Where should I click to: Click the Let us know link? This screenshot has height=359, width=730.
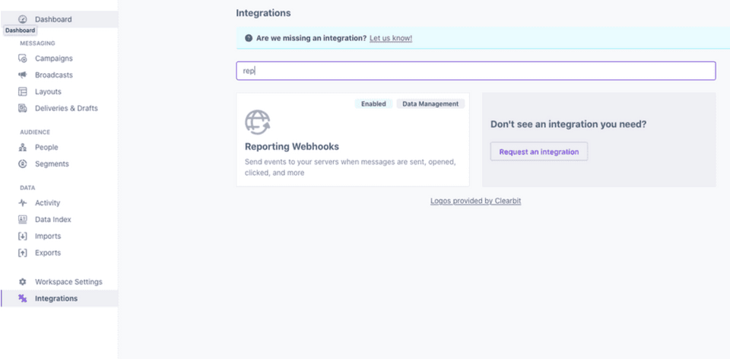[x=391, y=38]
